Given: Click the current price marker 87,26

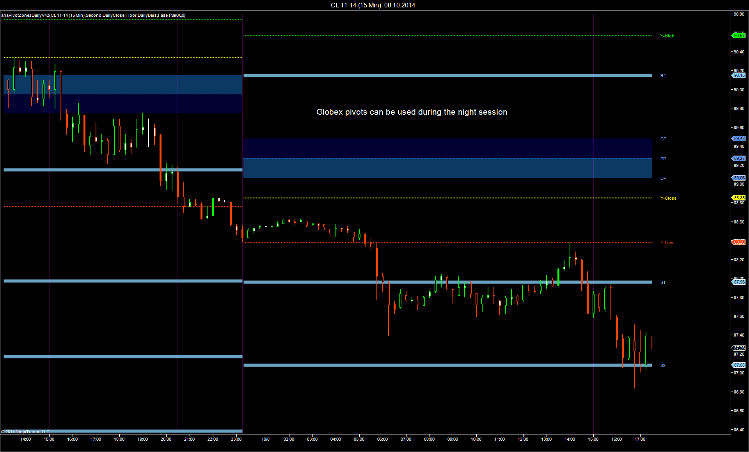Looking at the screenshot, I should click(739, 348).
